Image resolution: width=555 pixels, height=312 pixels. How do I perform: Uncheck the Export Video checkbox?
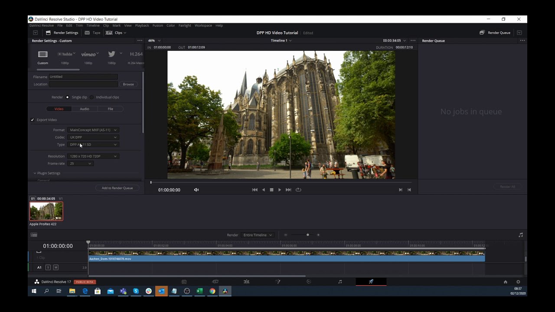[x=33, y=120]
